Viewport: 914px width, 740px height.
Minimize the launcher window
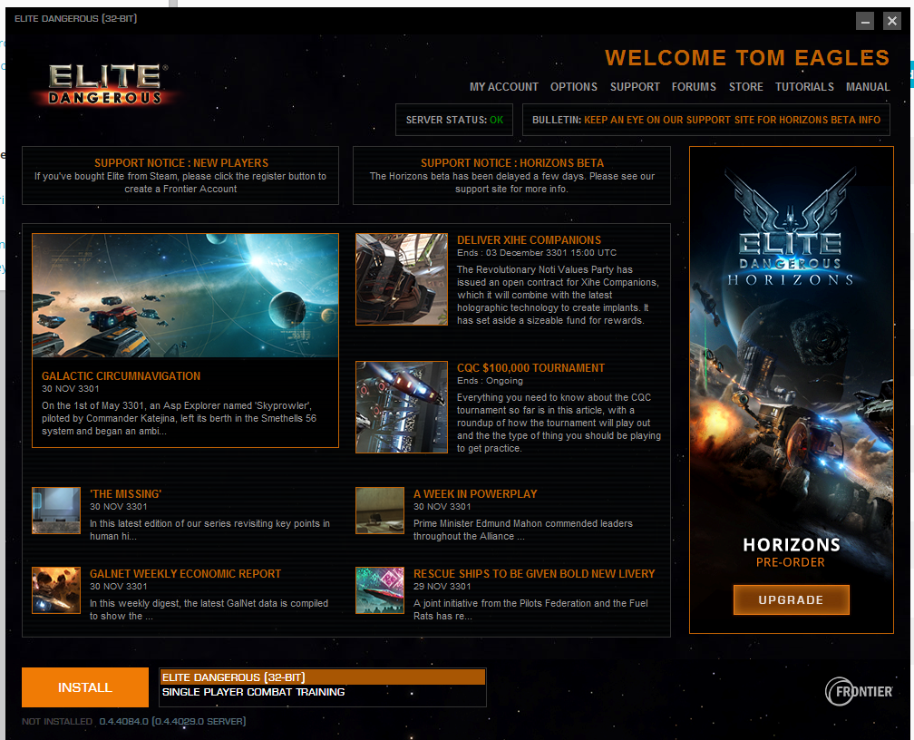pos(865,22)
